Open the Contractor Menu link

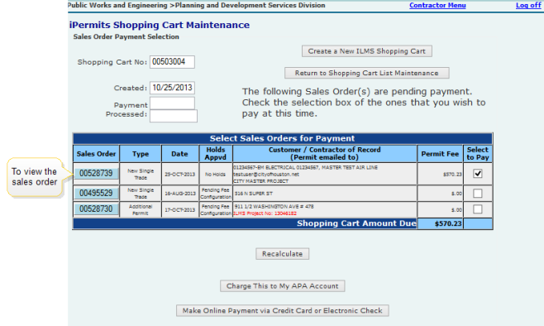coord(437,5)
